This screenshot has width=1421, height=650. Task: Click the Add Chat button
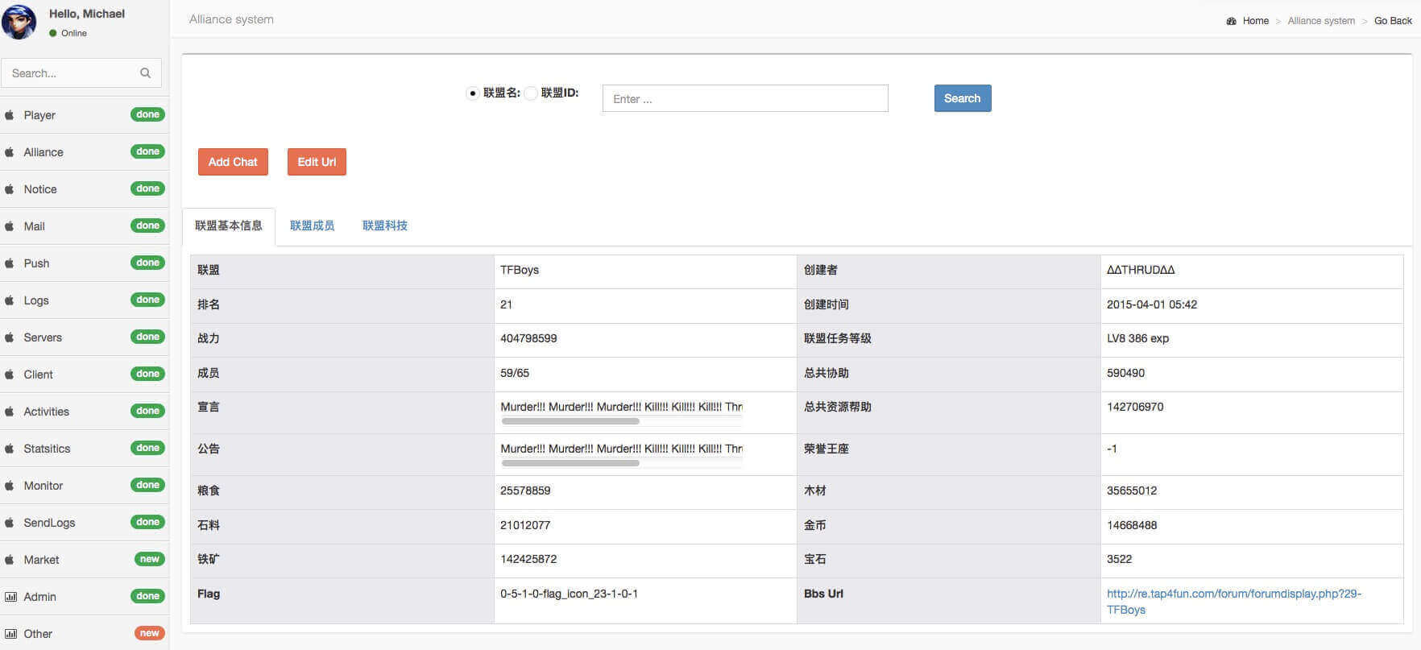pyautogui.click(x=233, y=162)
